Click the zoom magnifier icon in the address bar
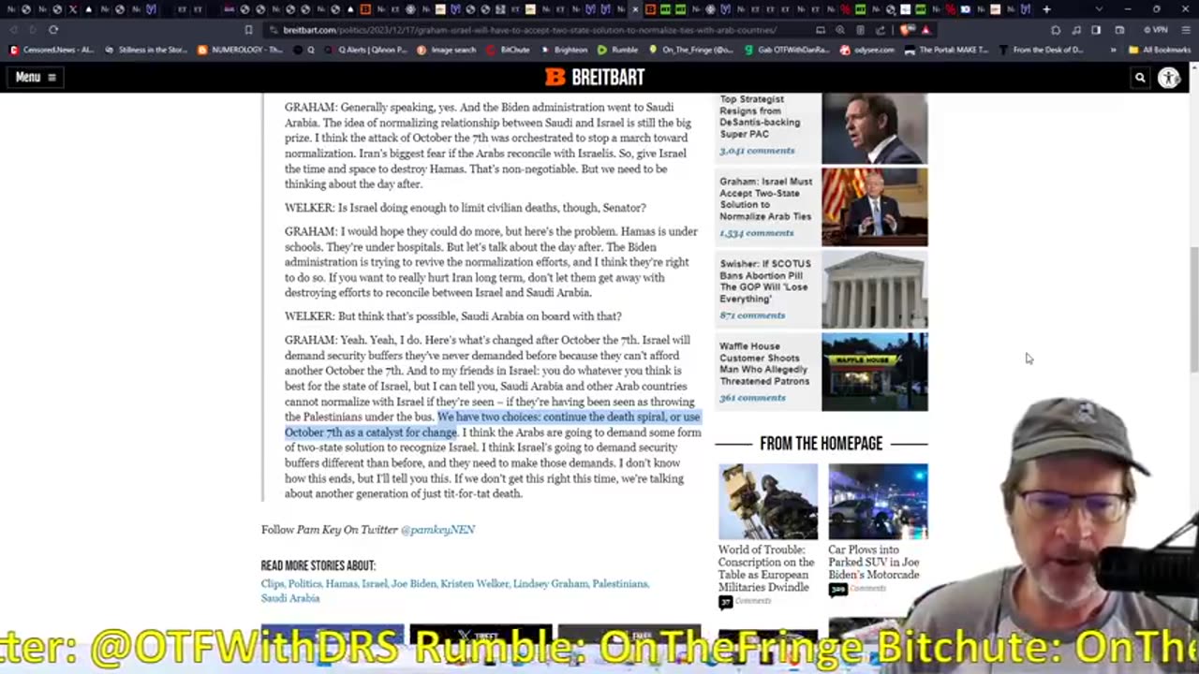1199x674 pixels. point(842,30)
